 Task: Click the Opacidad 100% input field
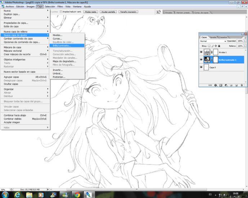[240, 41]
